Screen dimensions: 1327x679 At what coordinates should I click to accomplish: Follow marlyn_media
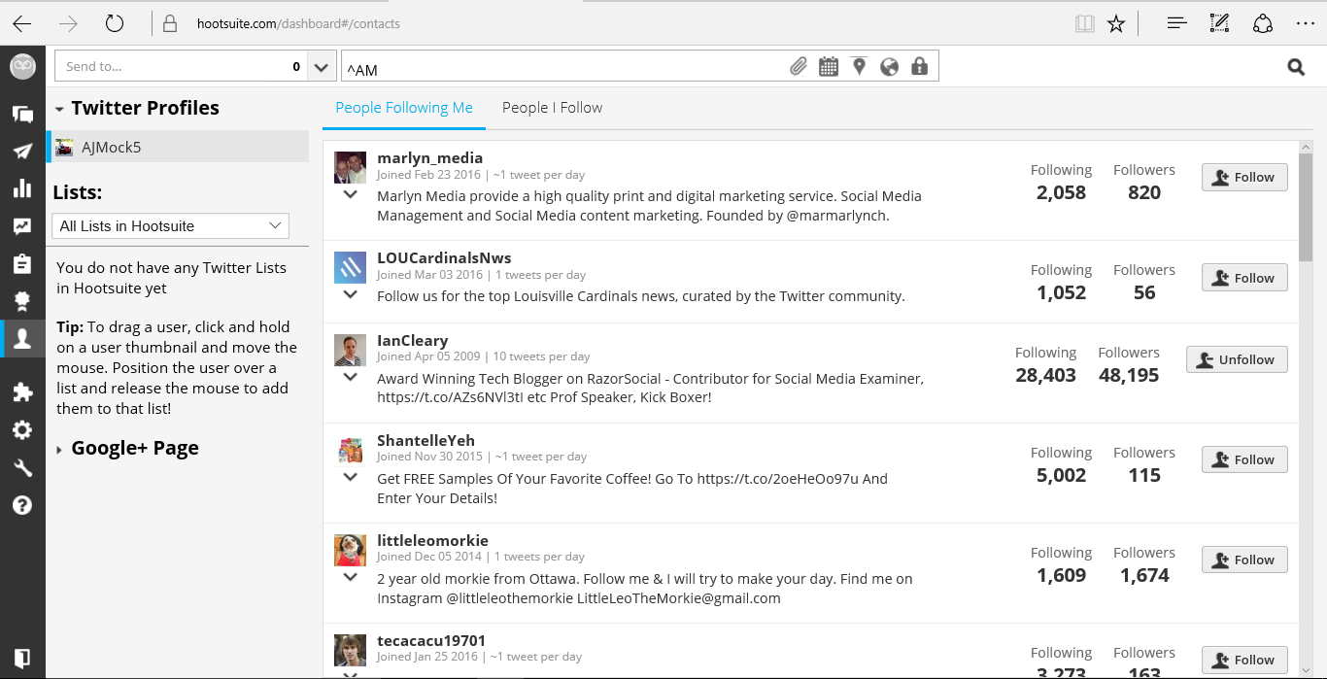tap(1244, 178)
